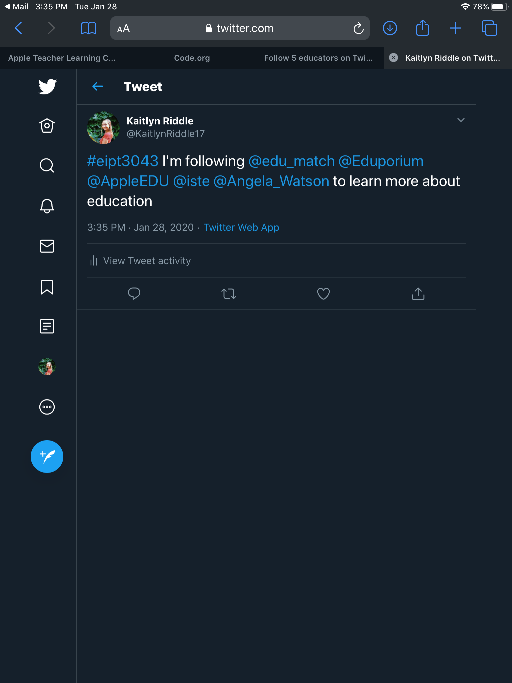Image resolution: width=512 pixels, height=683 pixels.
Task: Open Bookmarks in the sidebar
Action: 47,287
